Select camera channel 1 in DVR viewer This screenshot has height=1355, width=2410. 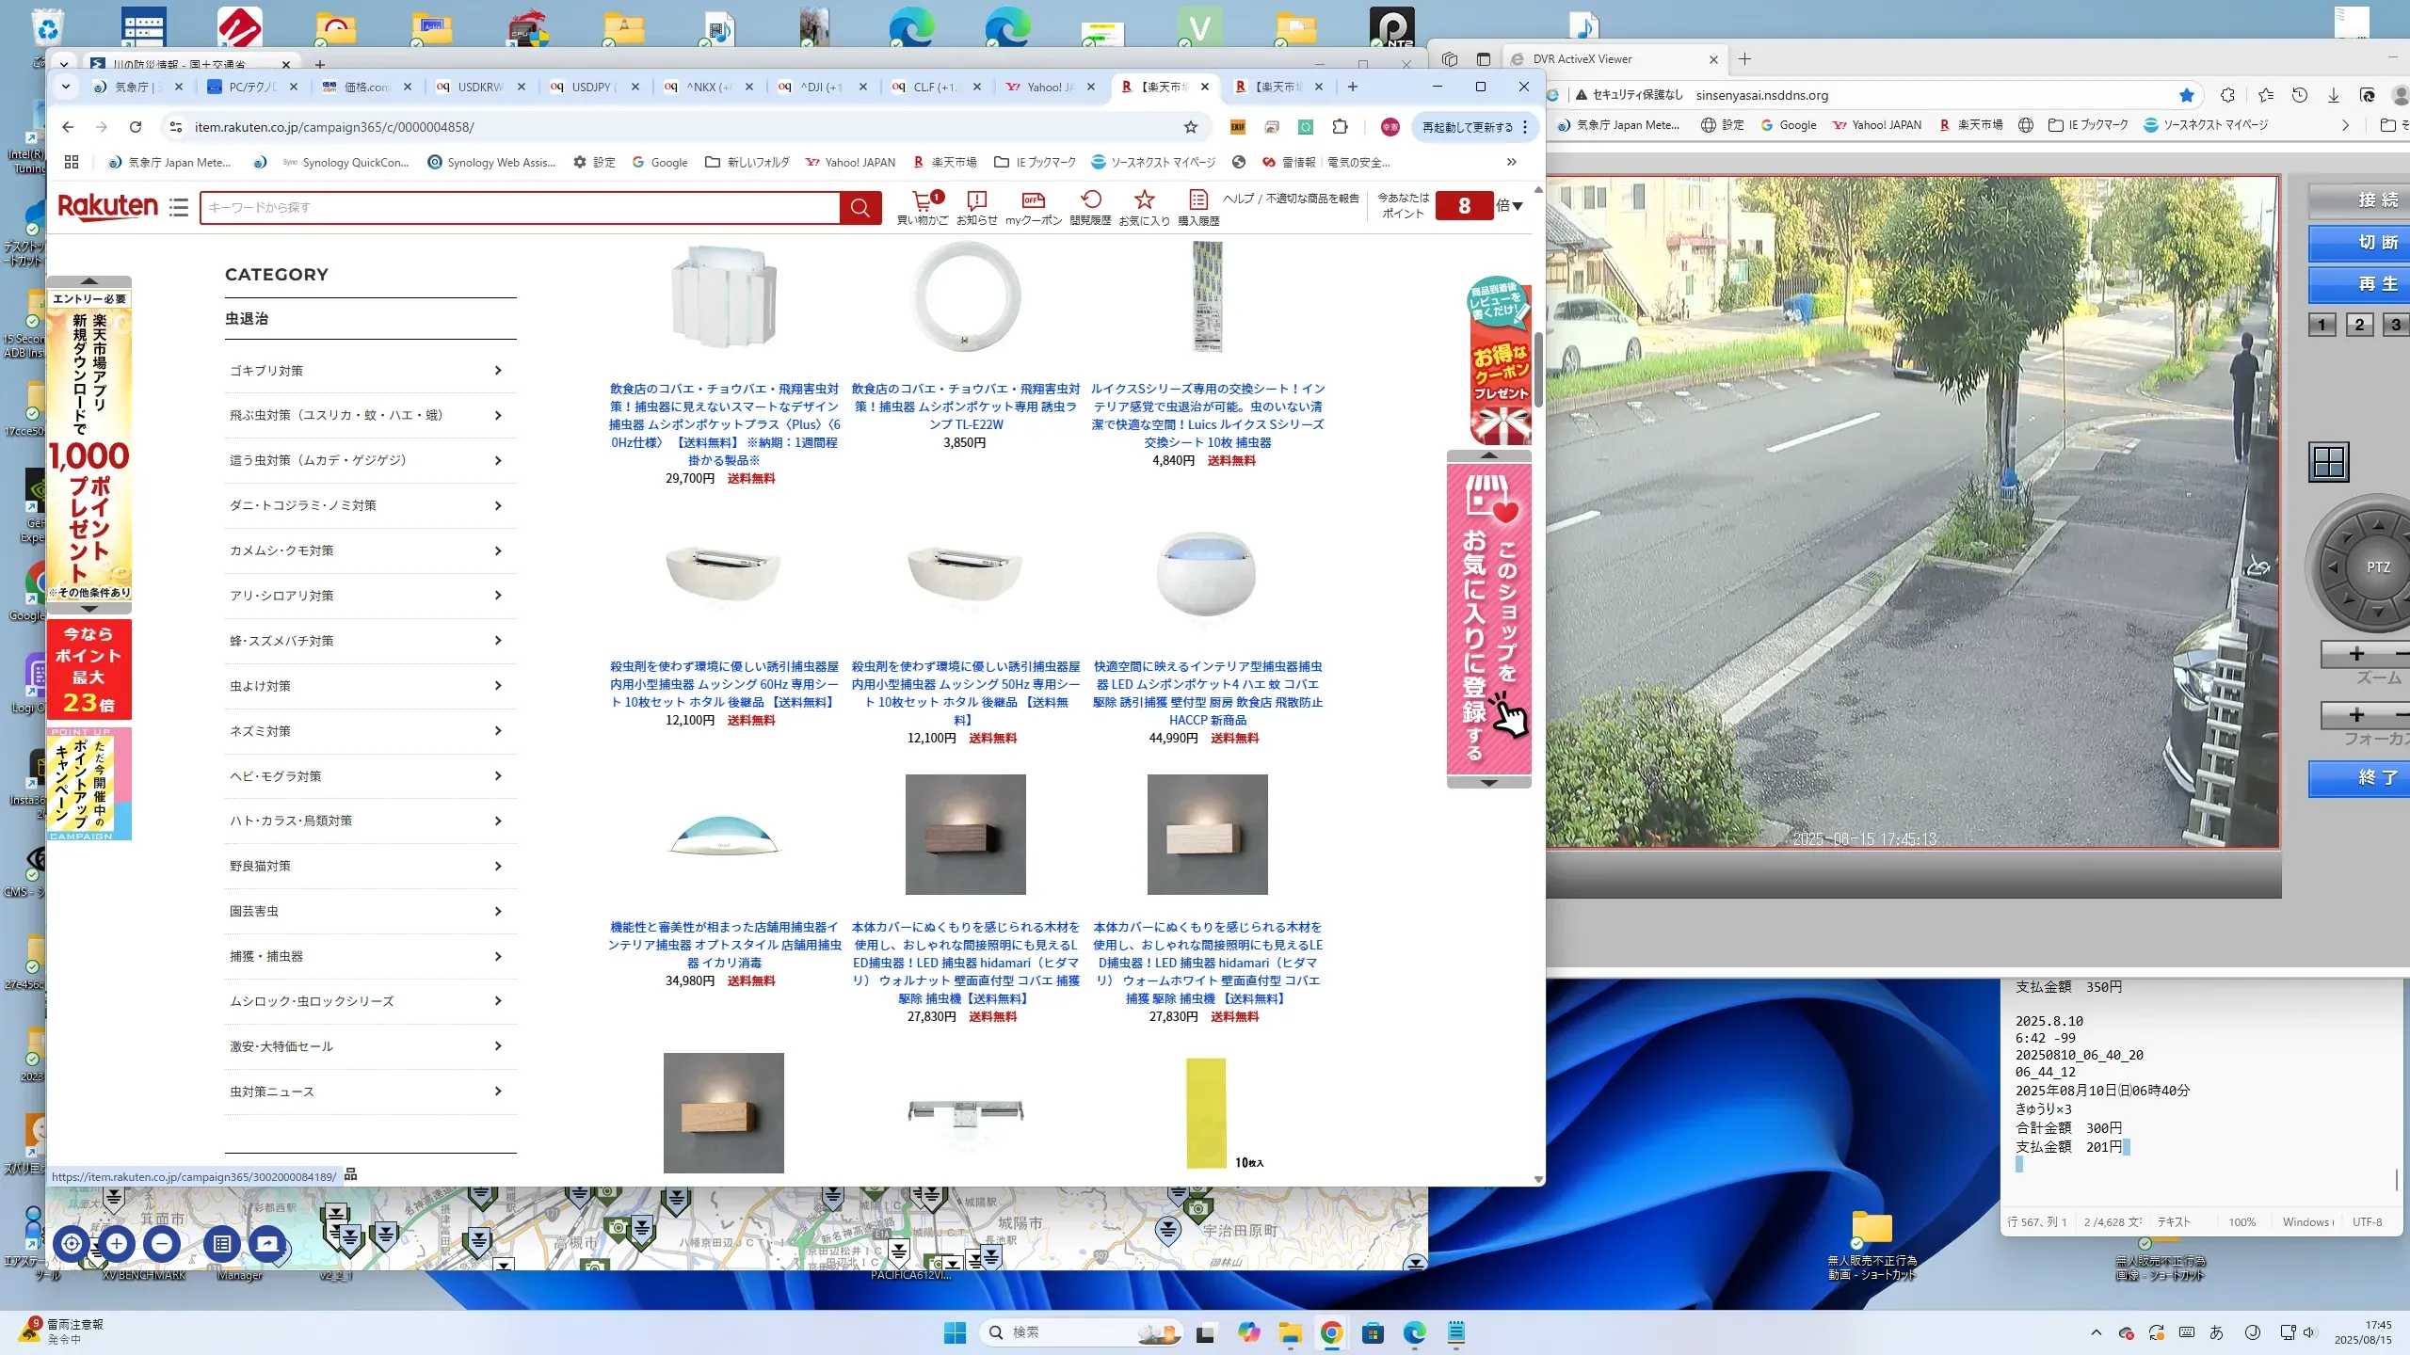[x=2322, y=326]
